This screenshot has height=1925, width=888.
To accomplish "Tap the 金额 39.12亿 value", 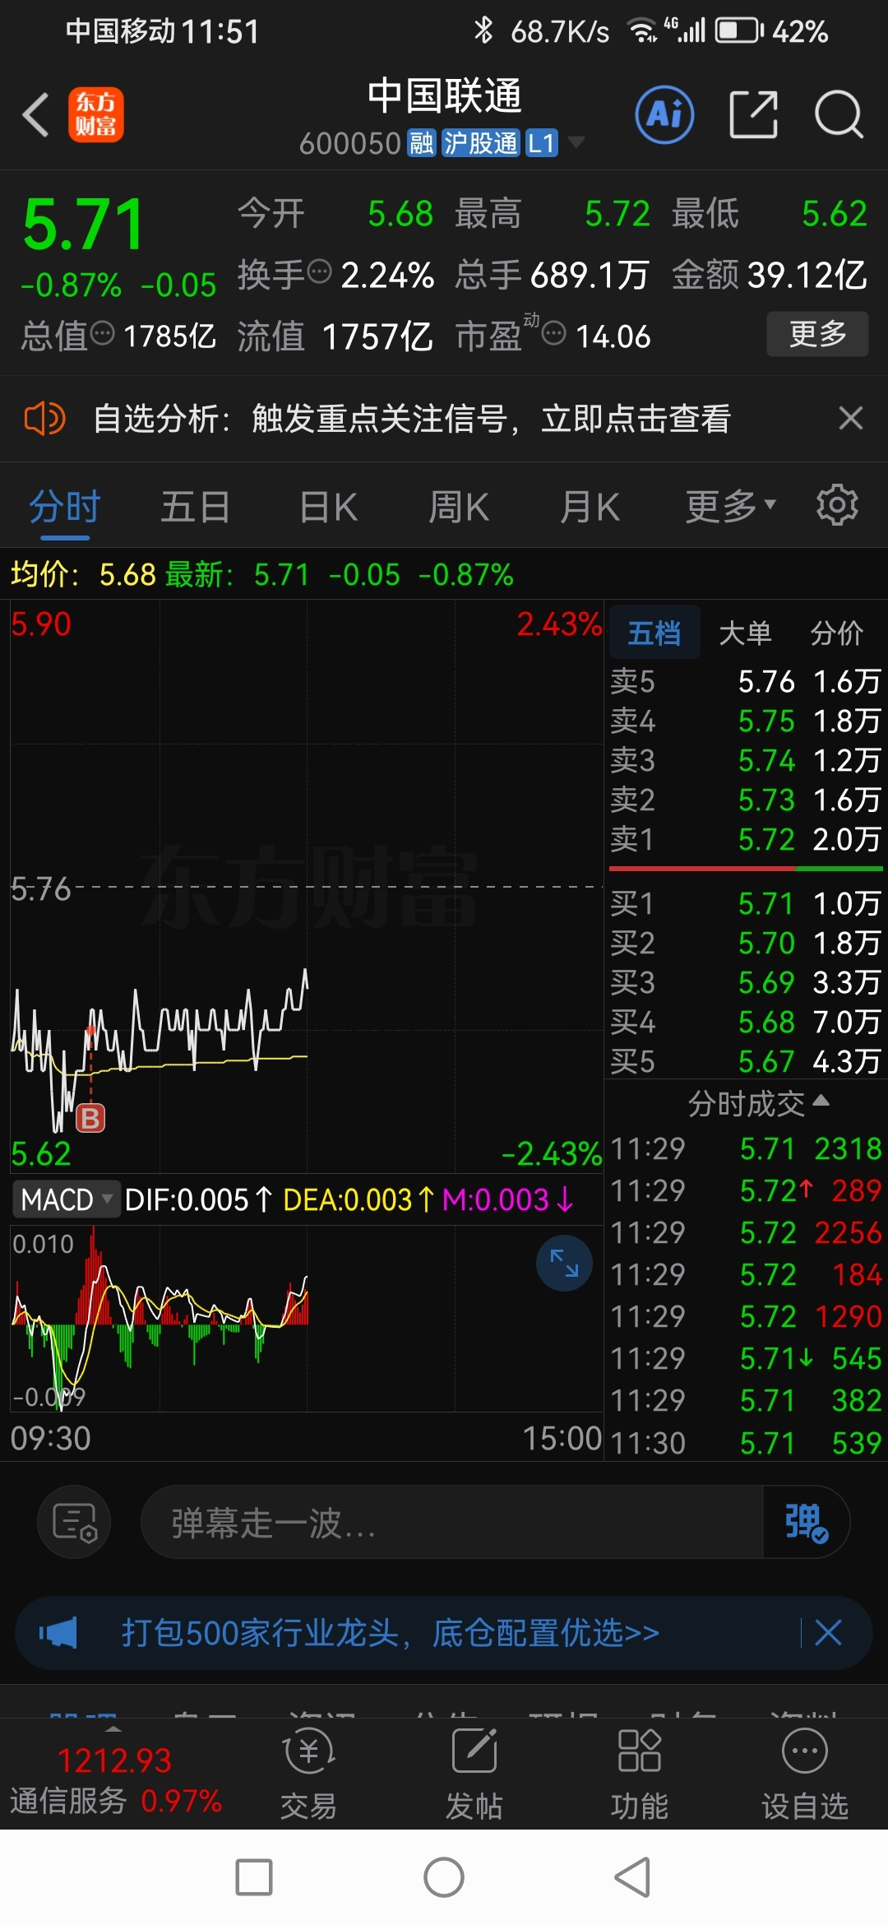I will (x=769, y=275).
